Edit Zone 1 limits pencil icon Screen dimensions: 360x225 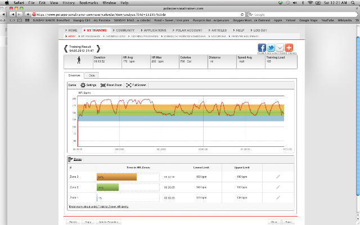click(278, 197)
